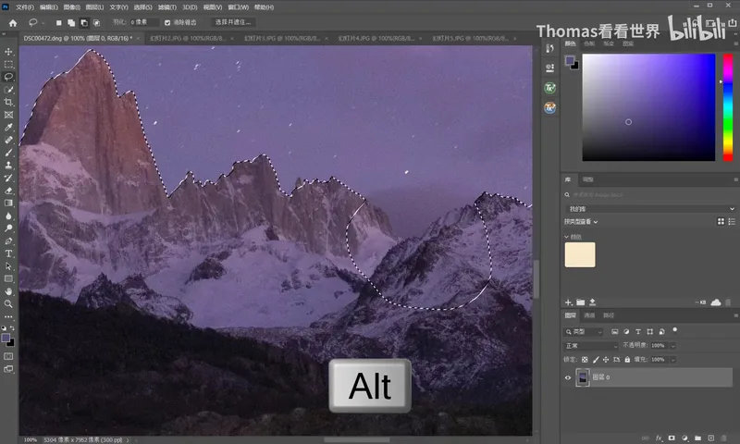Open the Edit menu
This screenshot has height=444, width=740.
coord(49,7)
